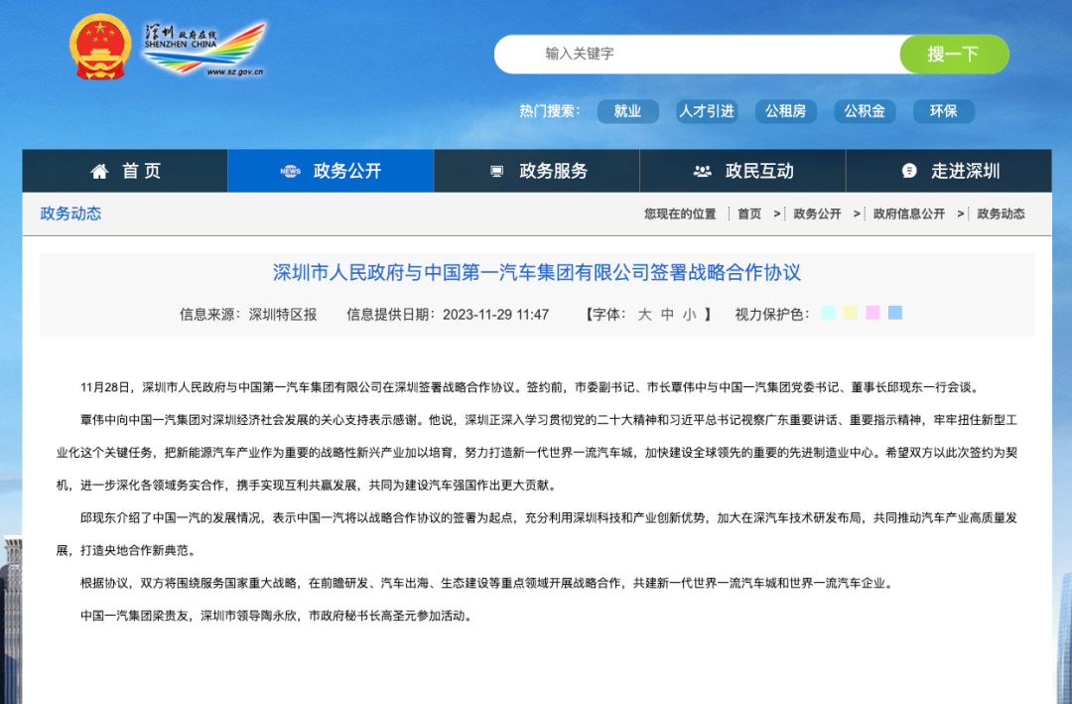
Task: Click breadcrumb link 政务动态
Action: click(1001, 214)
